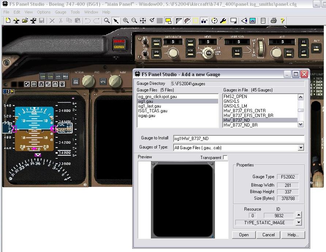Toggle the HOLD altitude button

coord(289,53)
